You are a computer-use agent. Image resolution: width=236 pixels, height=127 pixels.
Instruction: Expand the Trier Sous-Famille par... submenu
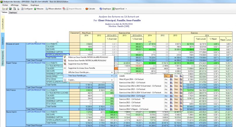[x=89, y=76]
